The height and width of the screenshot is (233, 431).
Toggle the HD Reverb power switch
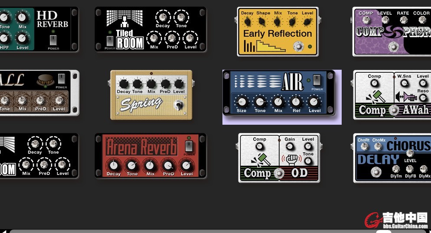(x=53, y=39)
